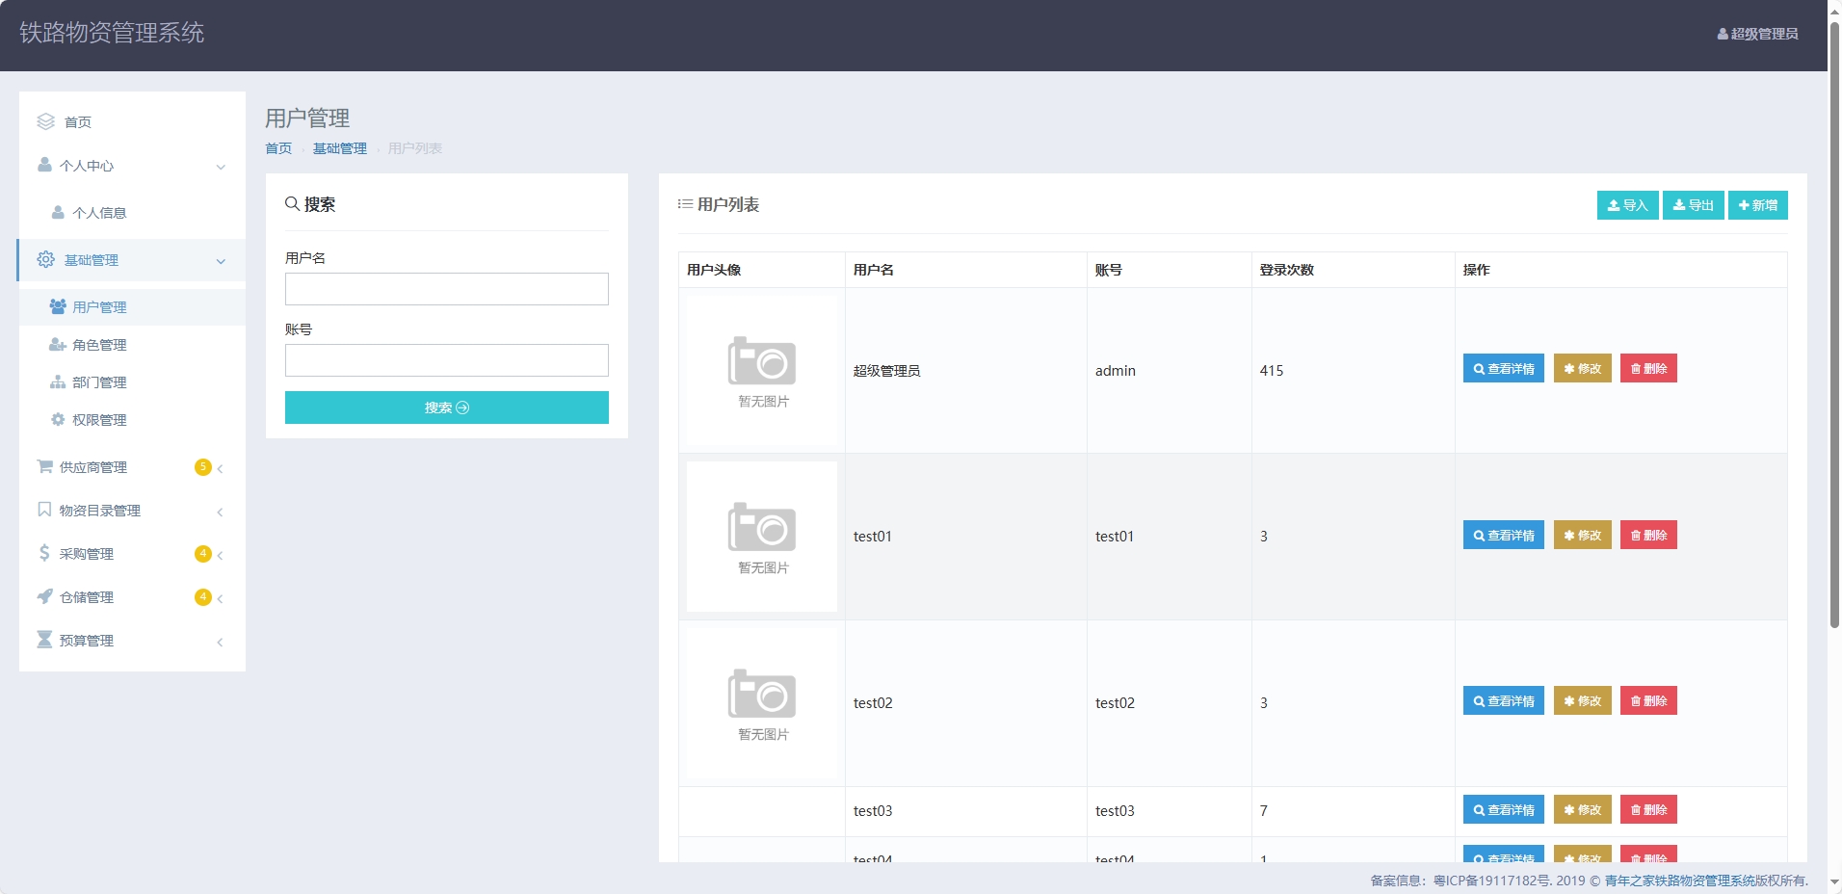
Task: Collapse the 基础管理 section chevron
Action: (221, 261)
